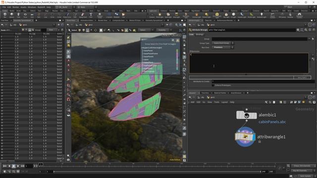Viewport: 317px width, 178px height.
Task: Open Group Type dropdown
Action: pos(222,43)
